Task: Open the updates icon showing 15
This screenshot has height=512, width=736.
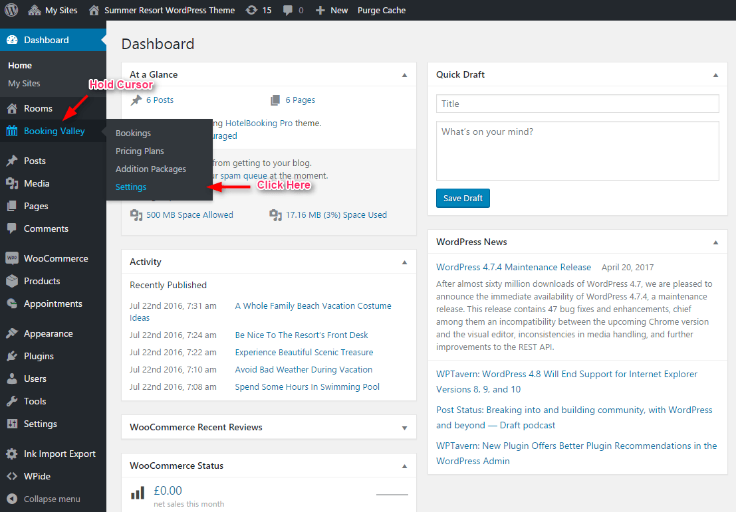Action: point(251,10)
